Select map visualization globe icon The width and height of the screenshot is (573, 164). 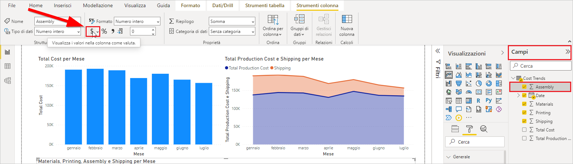pyautogui.click(x=448, y=92)
